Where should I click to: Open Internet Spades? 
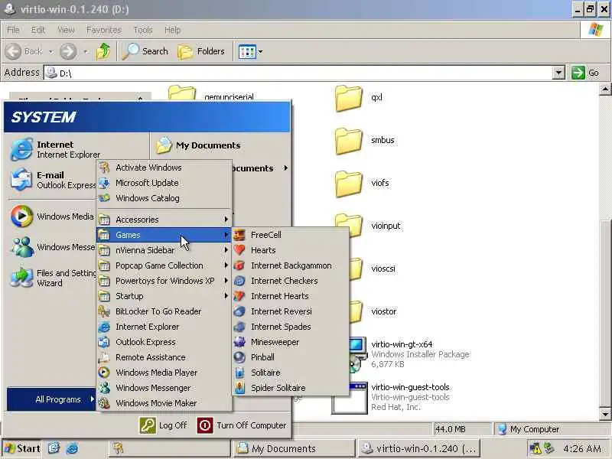point(291,327)
